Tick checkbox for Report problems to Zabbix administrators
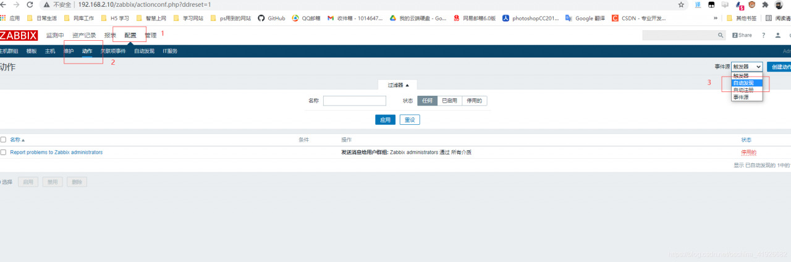This screenshot has width=791, height=262. pyautogui.click(x=3, y=152)
